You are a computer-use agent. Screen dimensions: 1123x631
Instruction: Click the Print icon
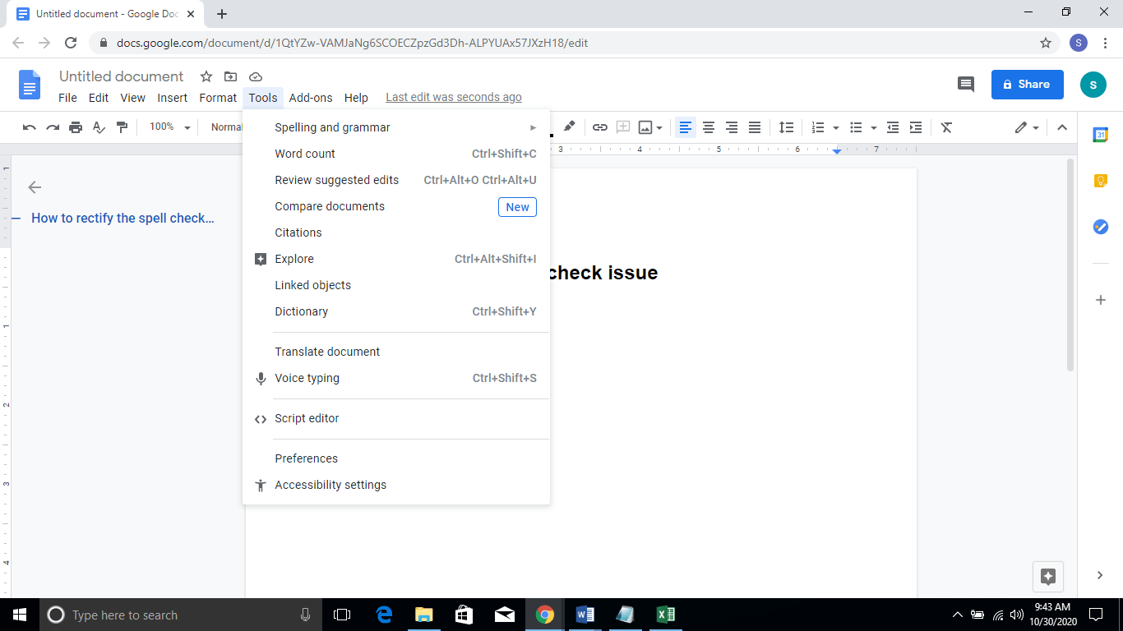click(75, 127)
